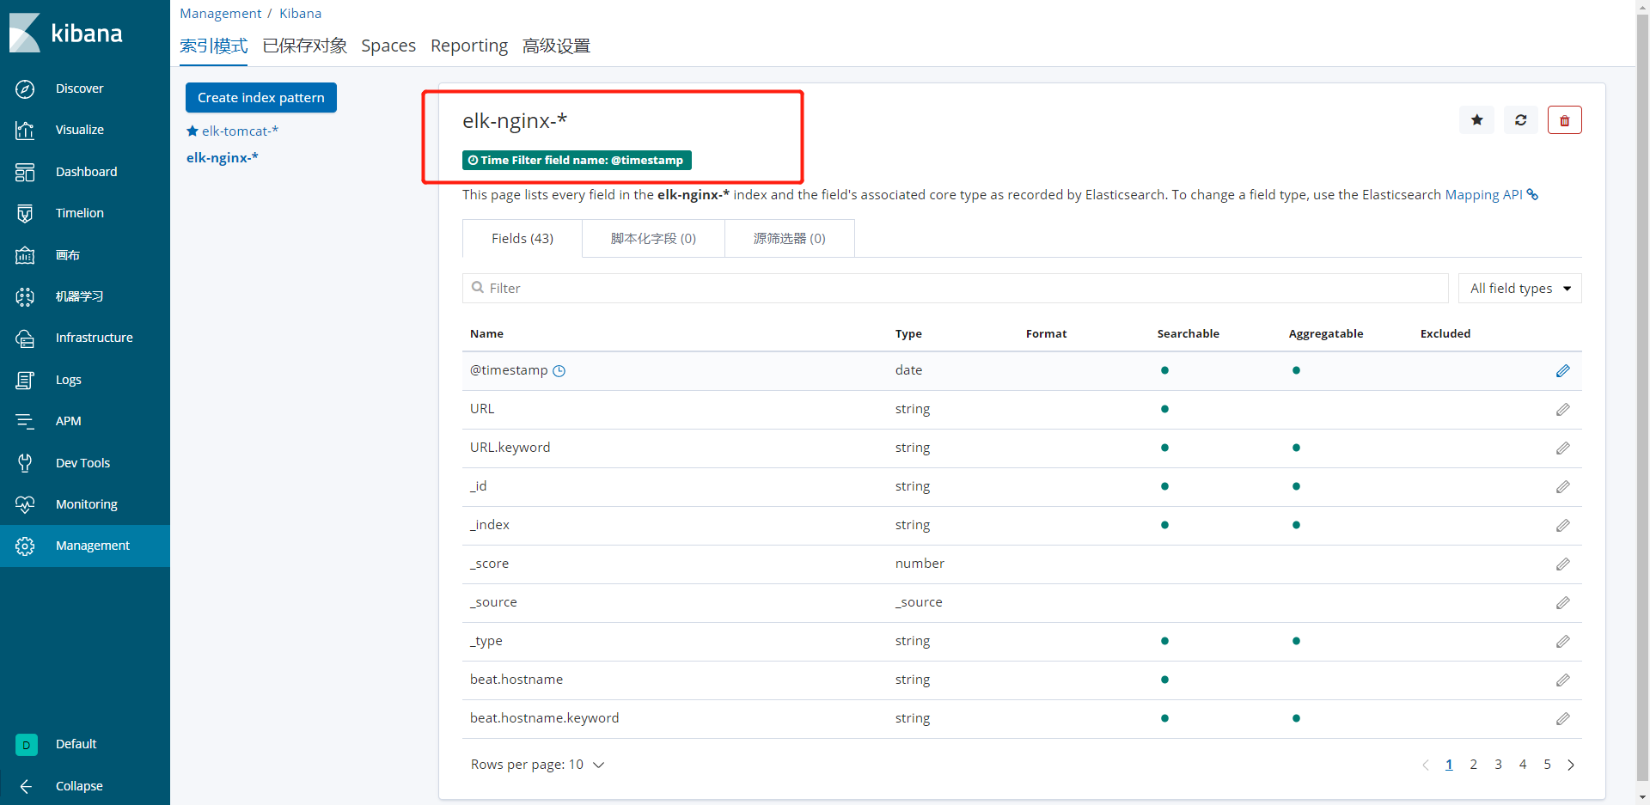Open the Spaces management tab
The image size is (1650, 805).
(x=388, y=46)
